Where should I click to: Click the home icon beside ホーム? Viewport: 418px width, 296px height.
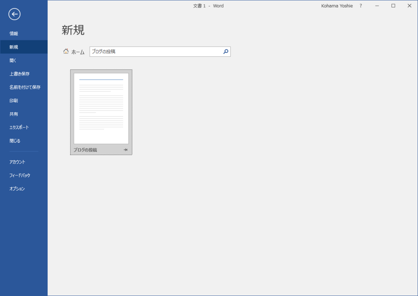(x=66, y=51)
